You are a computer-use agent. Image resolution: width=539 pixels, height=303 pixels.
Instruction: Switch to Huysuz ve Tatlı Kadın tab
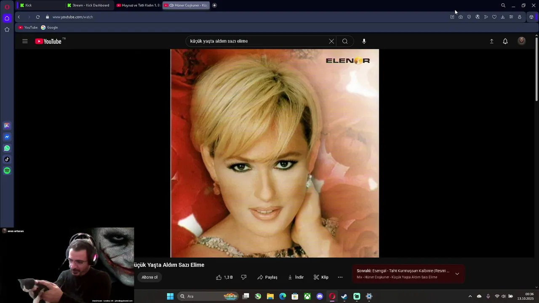click(138, 5)
